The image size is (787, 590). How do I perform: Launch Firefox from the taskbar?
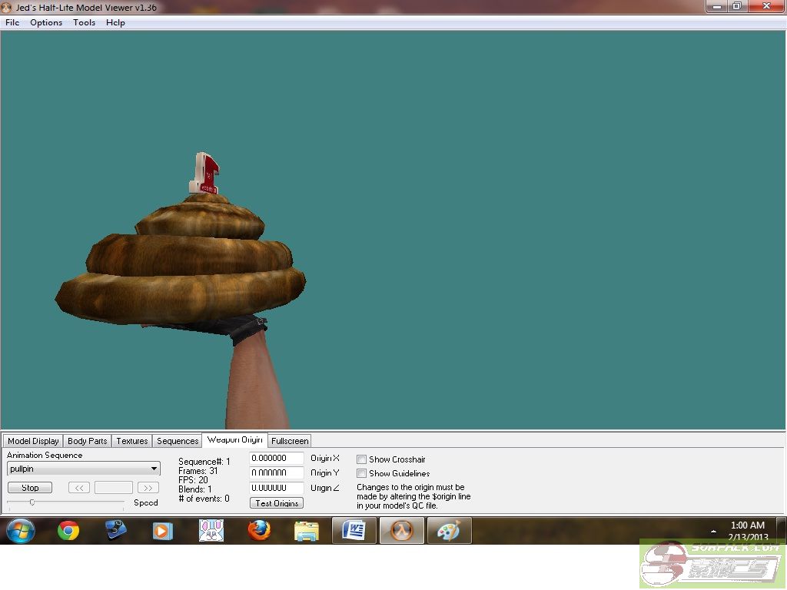coord(259,531)
